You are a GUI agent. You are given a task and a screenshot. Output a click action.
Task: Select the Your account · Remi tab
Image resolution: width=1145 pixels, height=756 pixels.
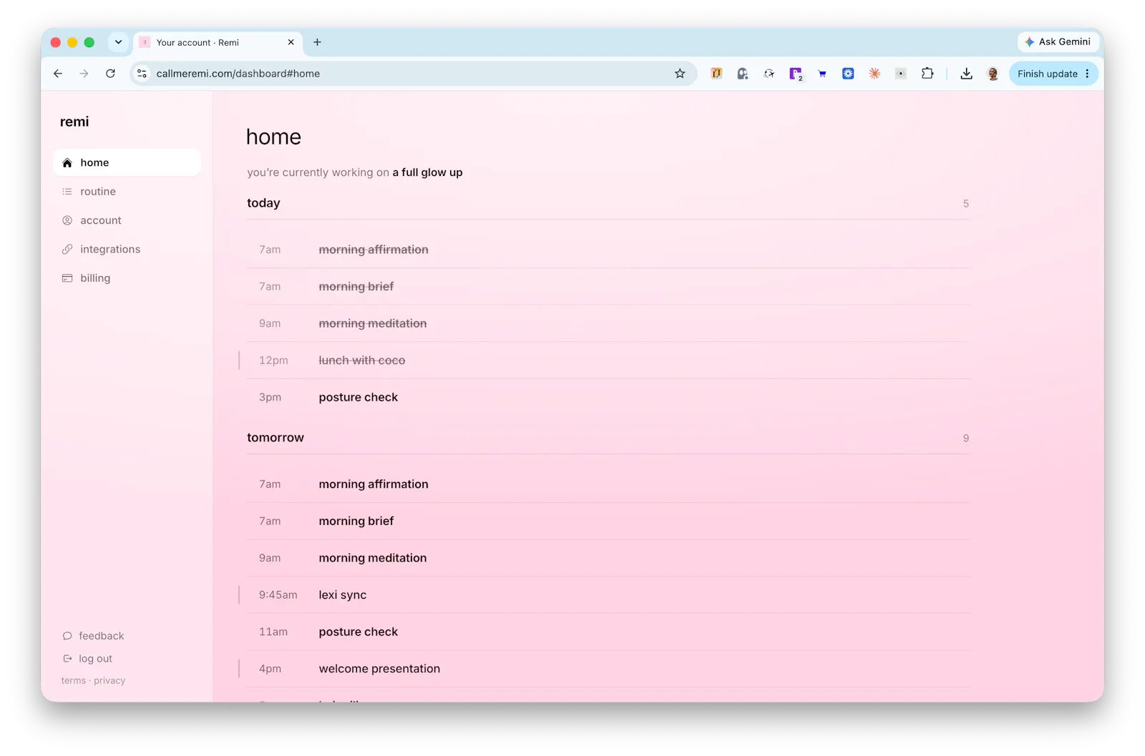[218, 42]
